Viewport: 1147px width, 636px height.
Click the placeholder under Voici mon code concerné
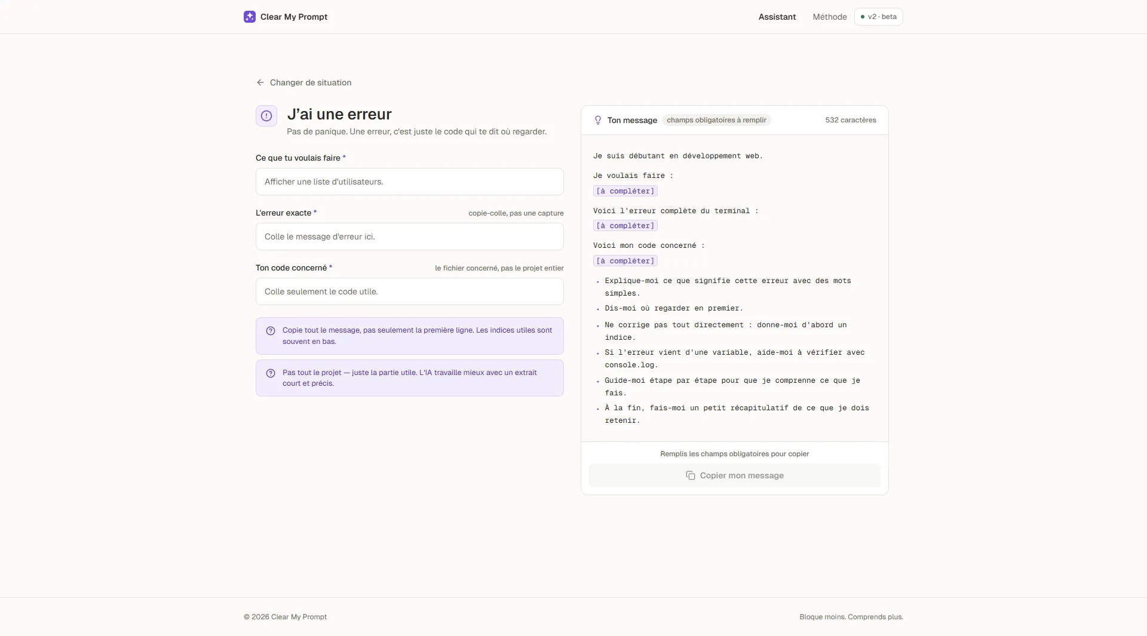[625, 261]
